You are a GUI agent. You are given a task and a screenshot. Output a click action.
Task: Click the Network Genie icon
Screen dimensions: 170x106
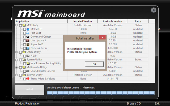pyautogui.click(x=28, y=48)
